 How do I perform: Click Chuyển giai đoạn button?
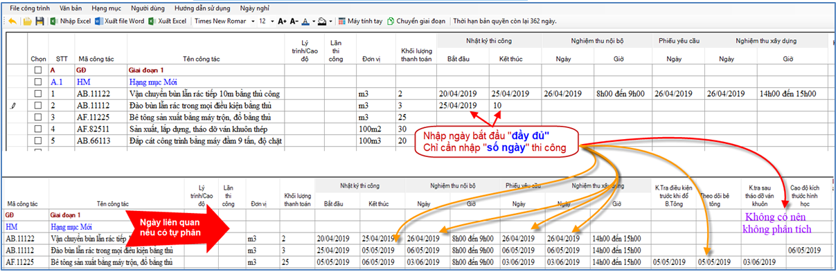tap(416, 21)
